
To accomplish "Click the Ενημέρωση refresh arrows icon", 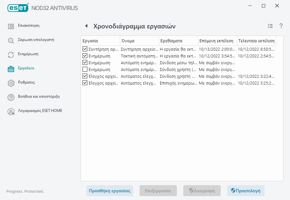I will click(x=11, y=54).
